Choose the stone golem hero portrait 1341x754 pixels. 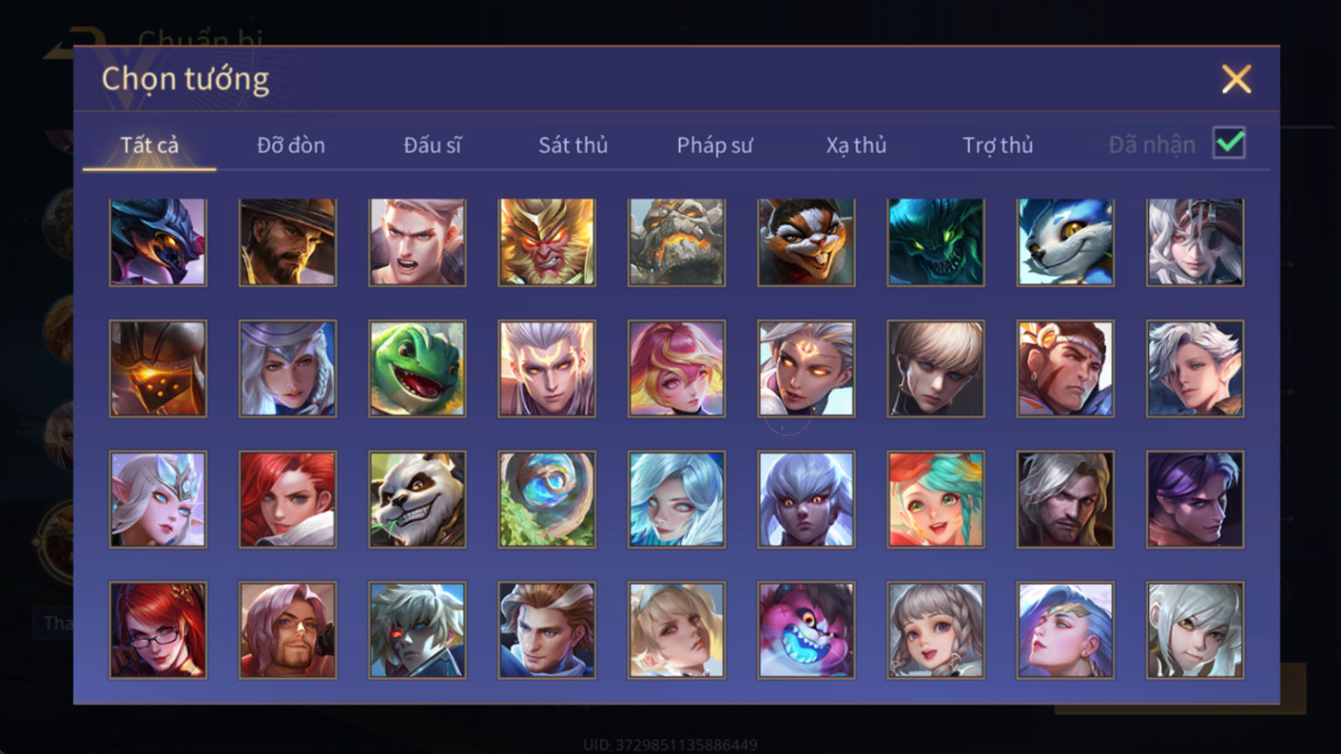(x=676, y=242)
